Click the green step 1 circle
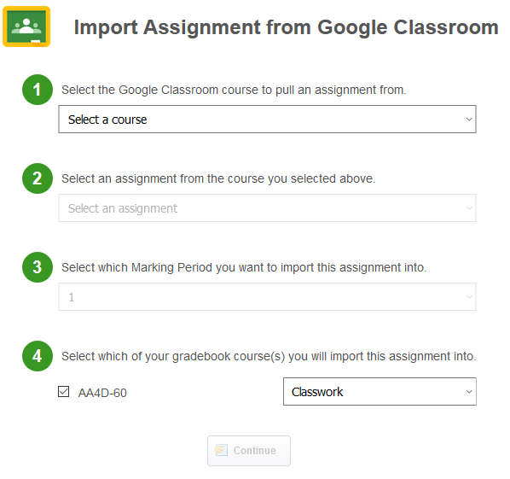The width and height of the screenshot is (510, 479). [x=38, y=90]
